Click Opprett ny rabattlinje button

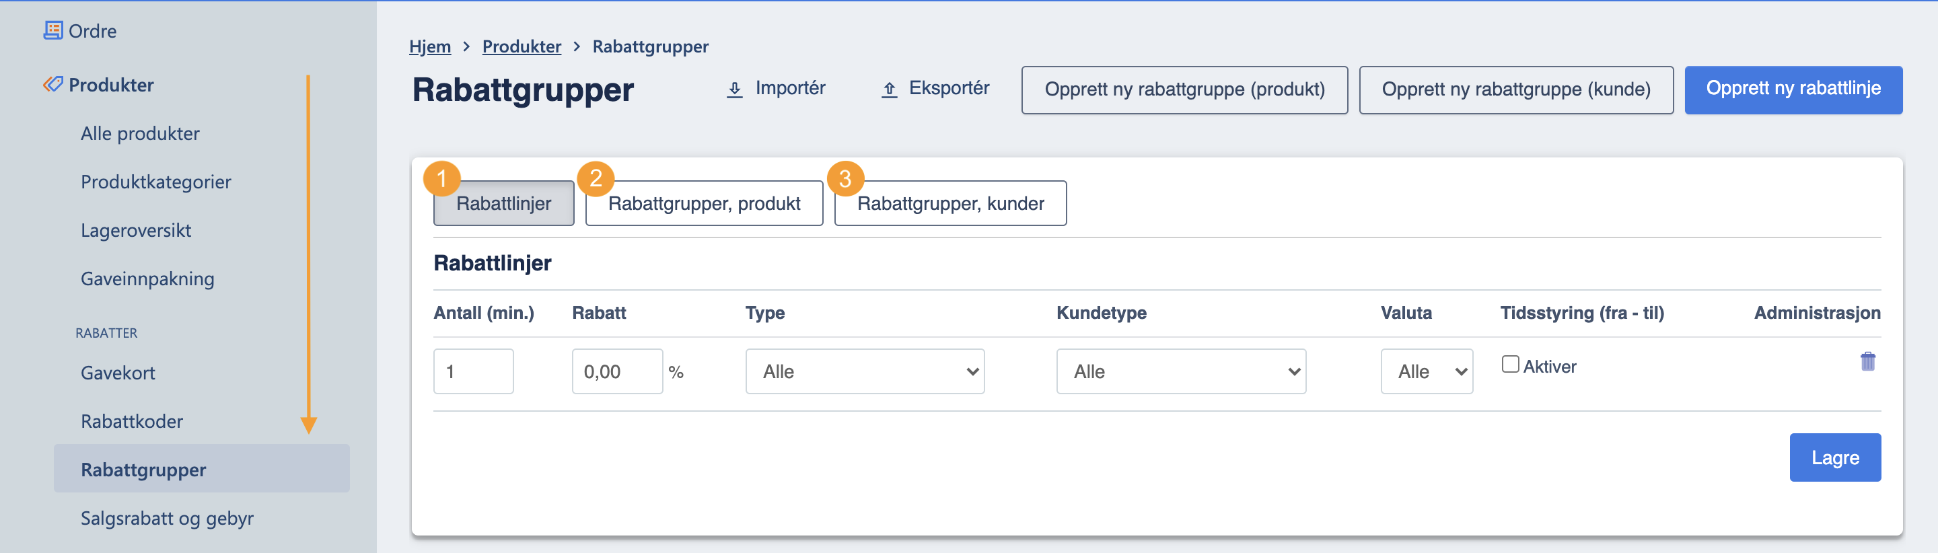(1793, 89)
